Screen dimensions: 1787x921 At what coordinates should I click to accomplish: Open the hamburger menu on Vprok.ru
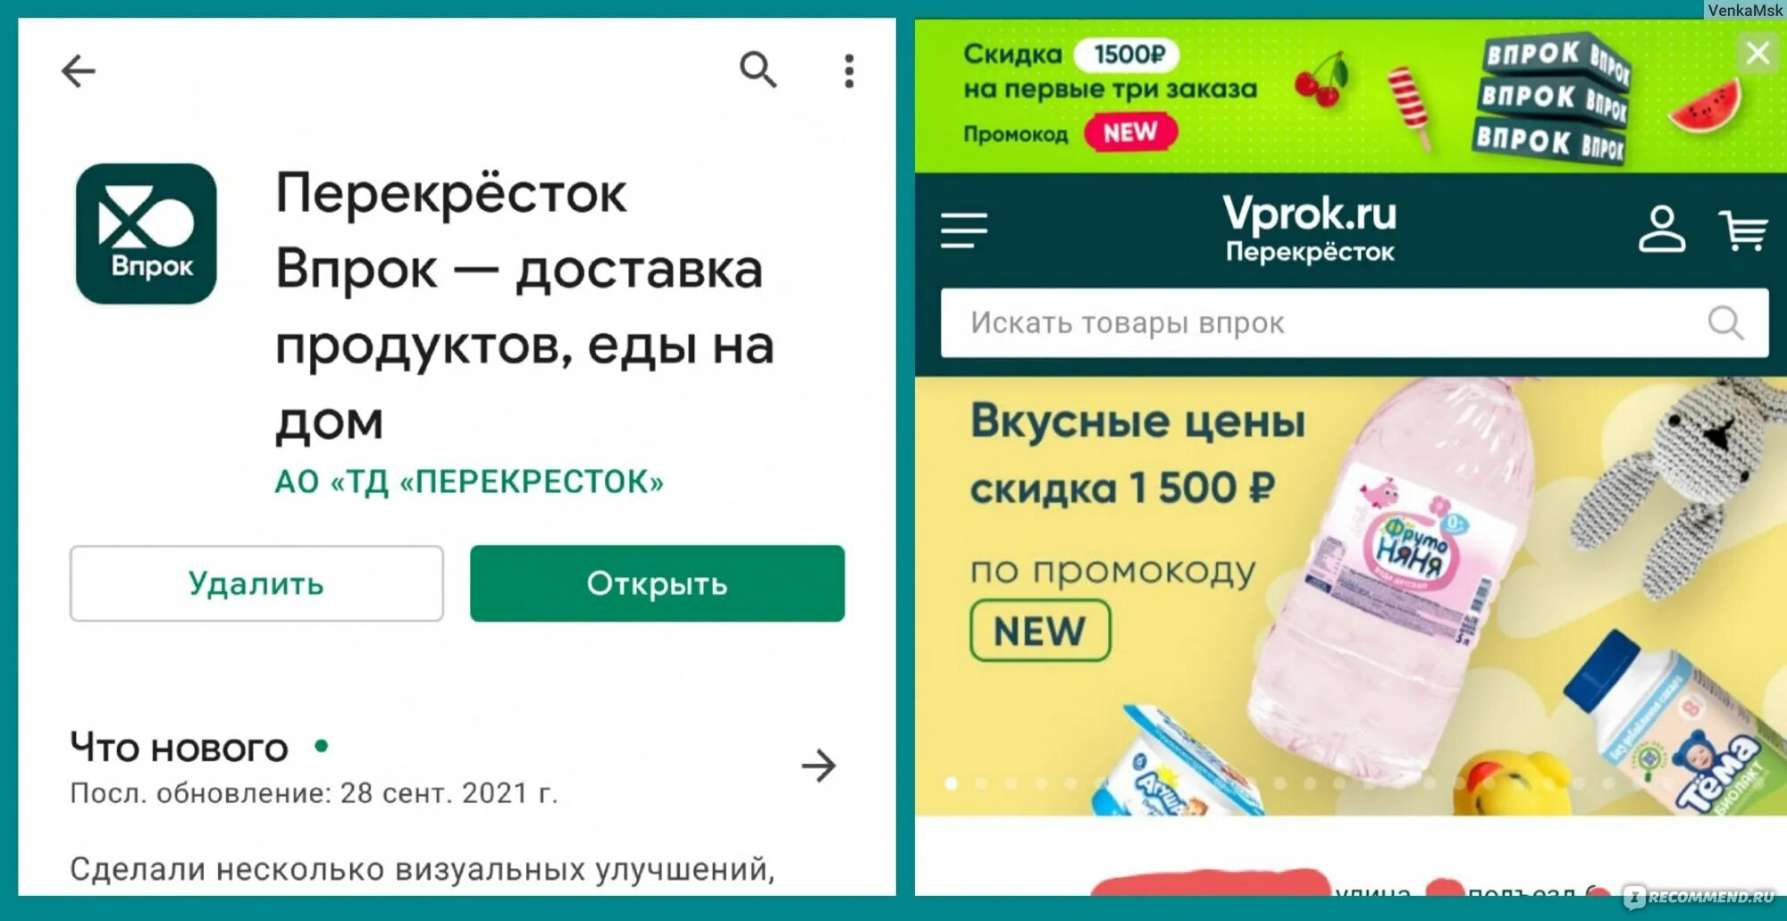pos(964,230)
